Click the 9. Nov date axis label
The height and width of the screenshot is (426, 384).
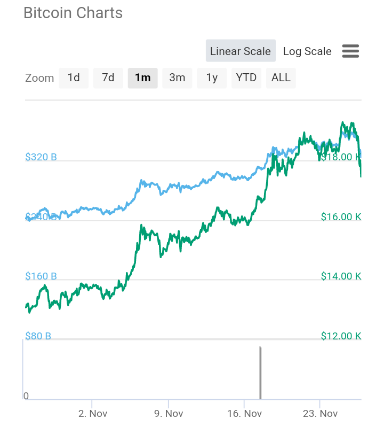tap(169, 414)
